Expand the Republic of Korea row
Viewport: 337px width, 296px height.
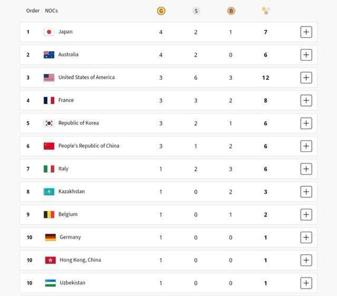point(306,123)
